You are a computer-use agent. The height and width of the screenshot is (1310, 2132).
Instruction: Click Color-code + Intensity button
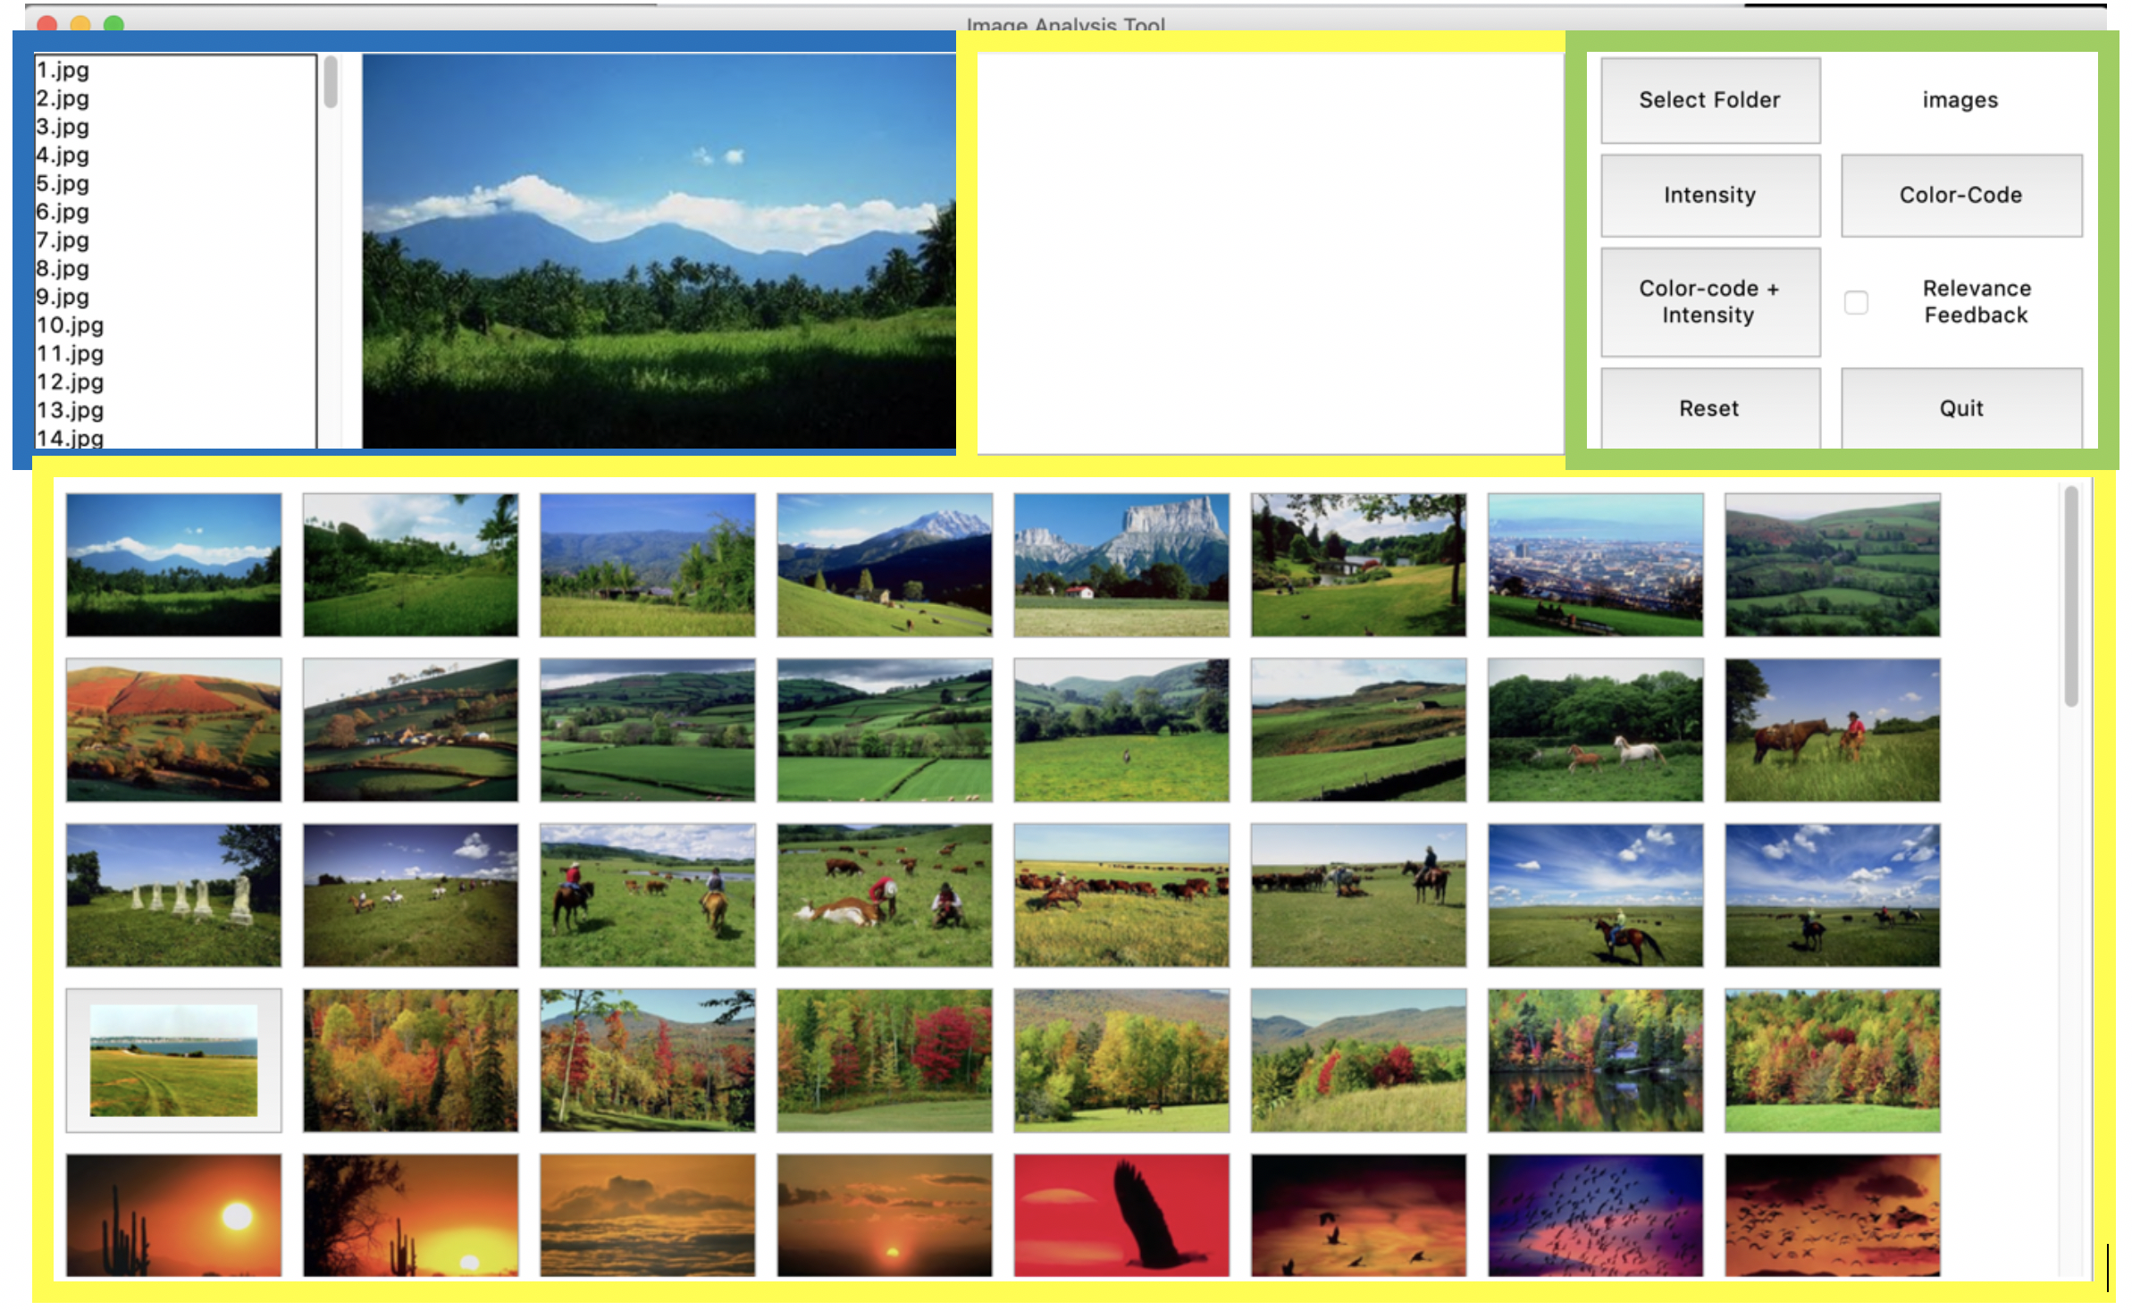[1709, 302]
